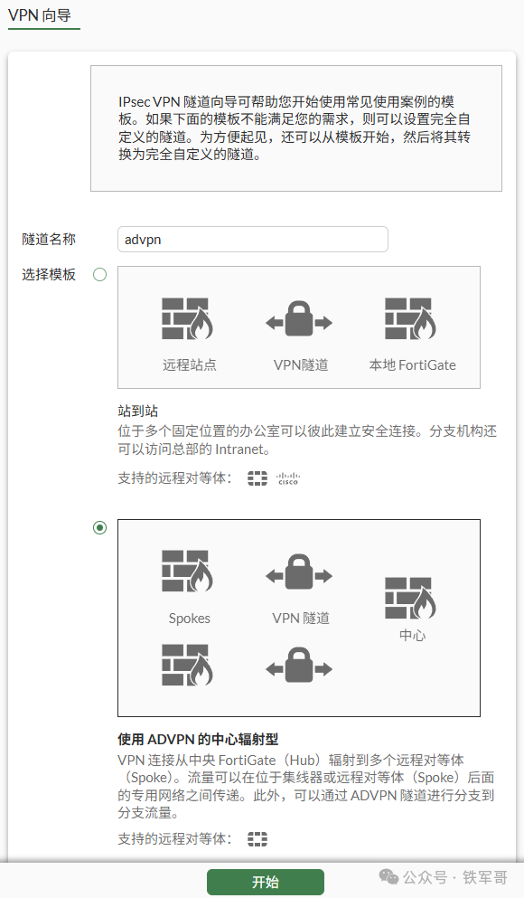Click the upper Spokes firewall icon
Viewport: 524px width, 898px height.
click(190, 570)
